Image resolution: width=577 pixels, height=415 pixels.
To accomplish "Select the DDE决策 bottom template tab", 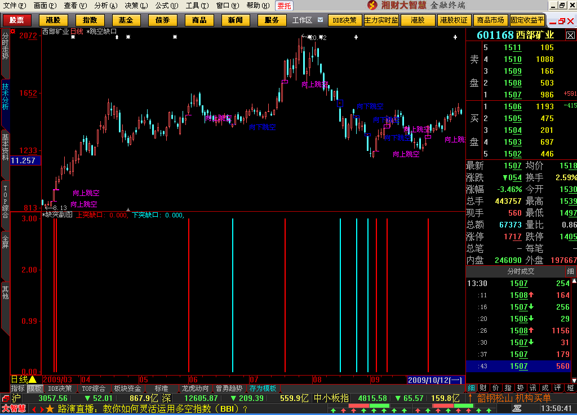I will pyautogui.click(x=60, y=388).
